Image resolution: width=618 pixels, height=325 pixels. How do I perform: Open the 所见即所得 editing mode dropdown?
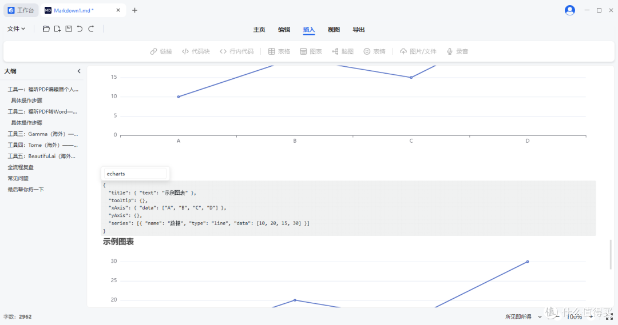tap(524, 317)
